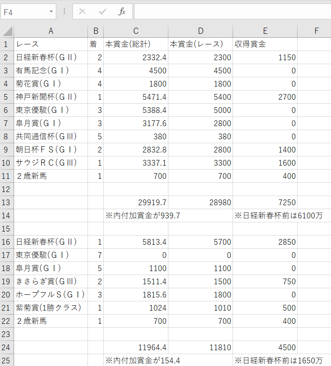This screenshot has height=366, width=331.
Task: Click header cell 収得賞金
Action: click(265, 44)
